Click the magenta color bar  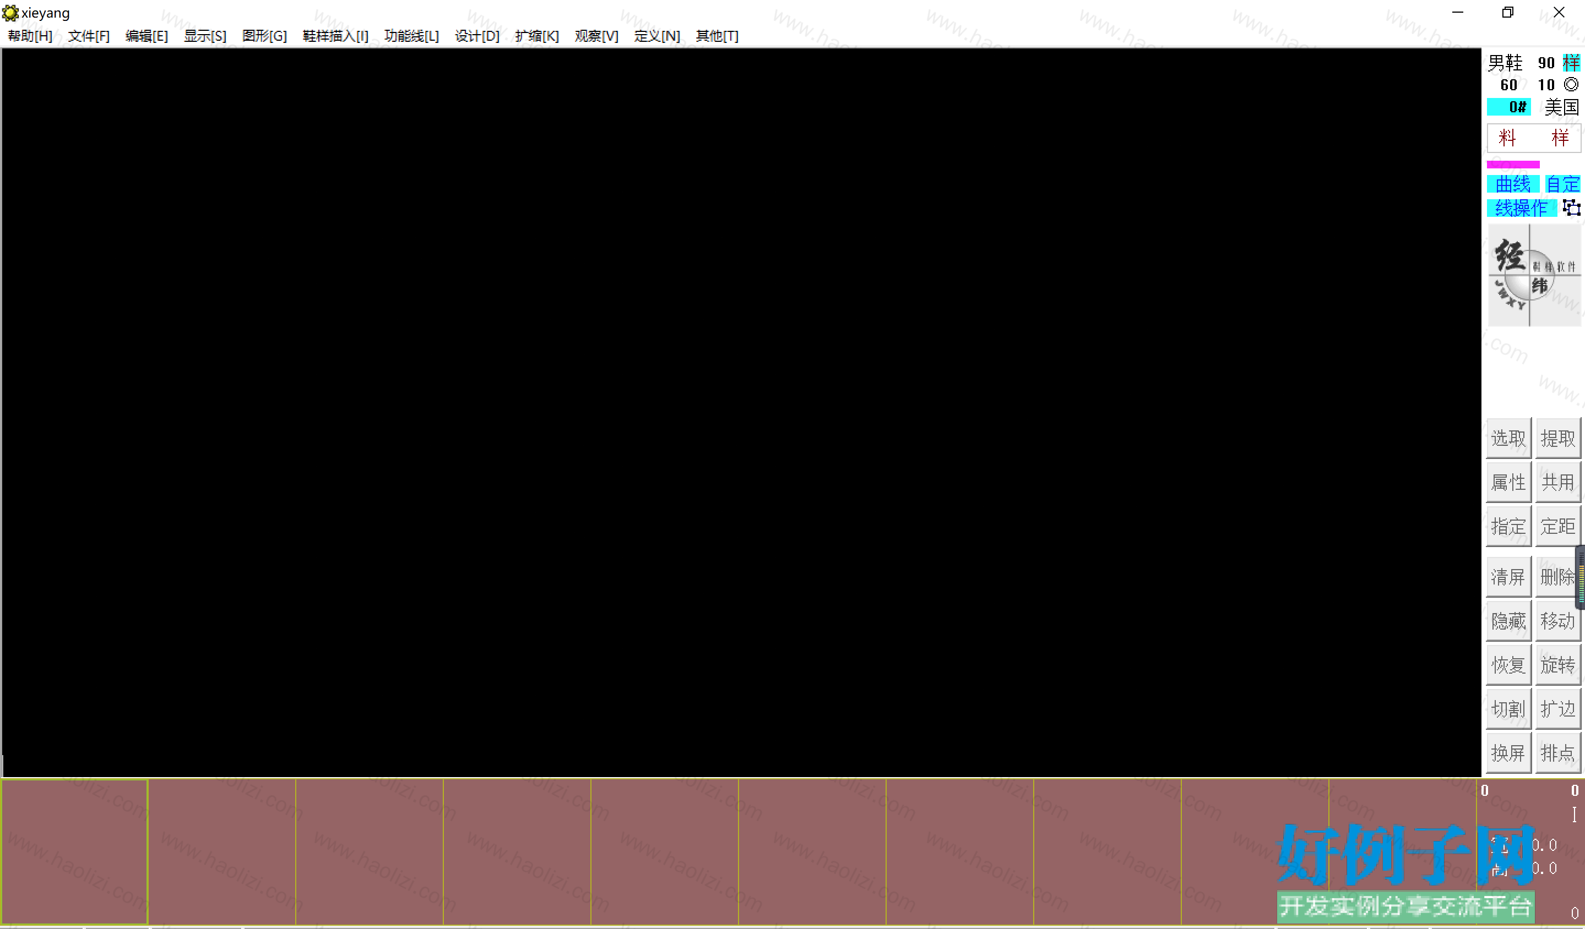[x=1513, y=165]
